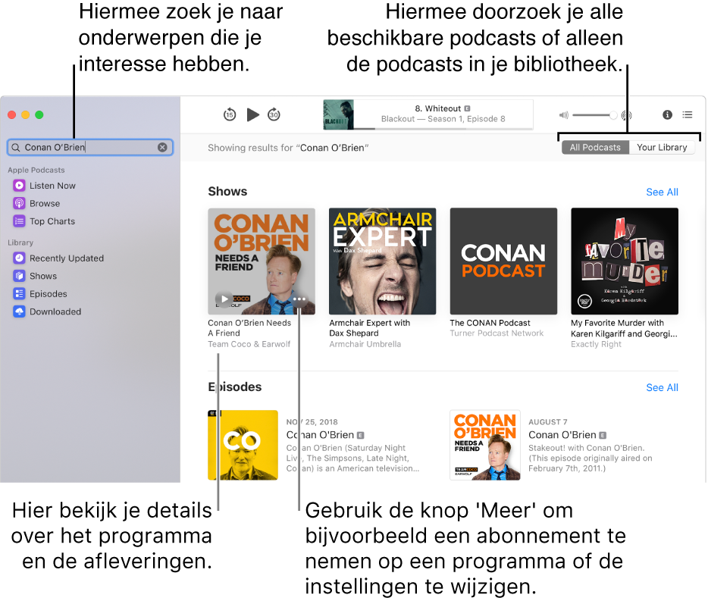Viewport: 708px width, 601px height.
Task: Click Exactly Right publisher text
Action: (596, 344)
